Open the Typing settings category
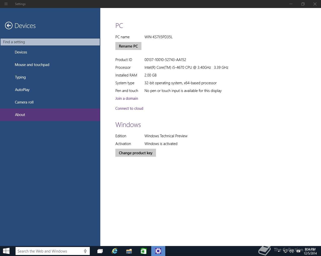321x256 pixels. tap(50, 77)
